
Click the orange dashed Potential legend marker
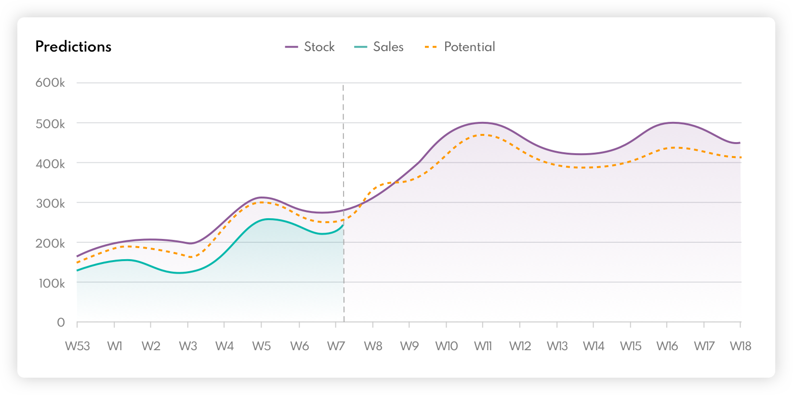click(431, 47)
